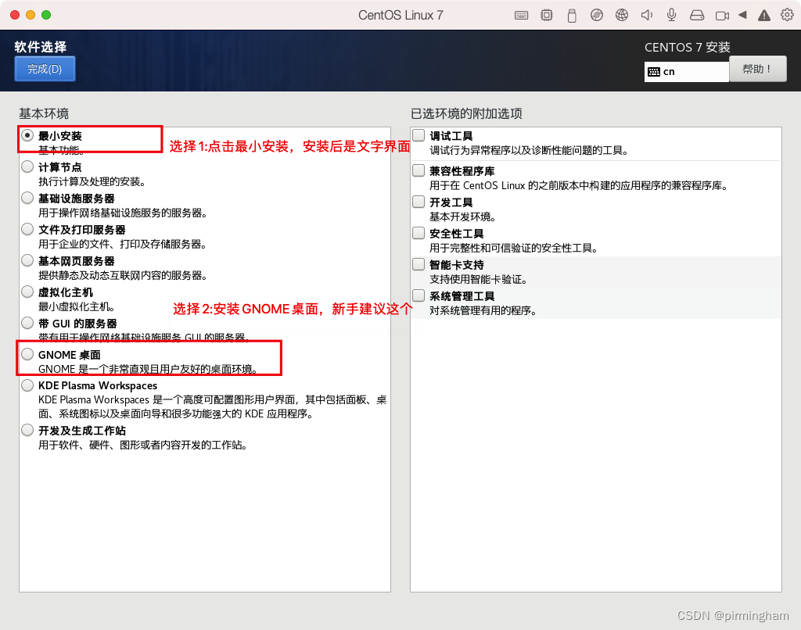
Task: Open the USB drive icon in the VM toolbar
Action: tap(572, 16)
